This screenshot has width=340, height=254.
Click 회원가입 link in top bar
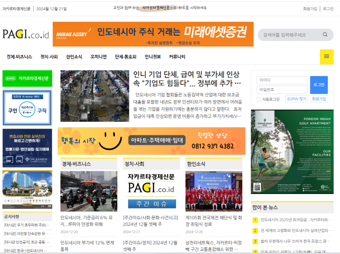pyautogui.click(x=310, y=9)
